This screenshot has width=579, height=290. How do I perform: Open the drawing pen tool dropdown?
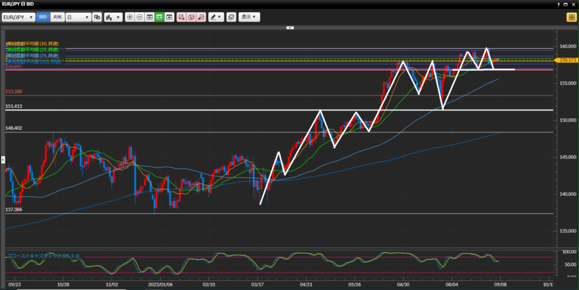point(215,17)
